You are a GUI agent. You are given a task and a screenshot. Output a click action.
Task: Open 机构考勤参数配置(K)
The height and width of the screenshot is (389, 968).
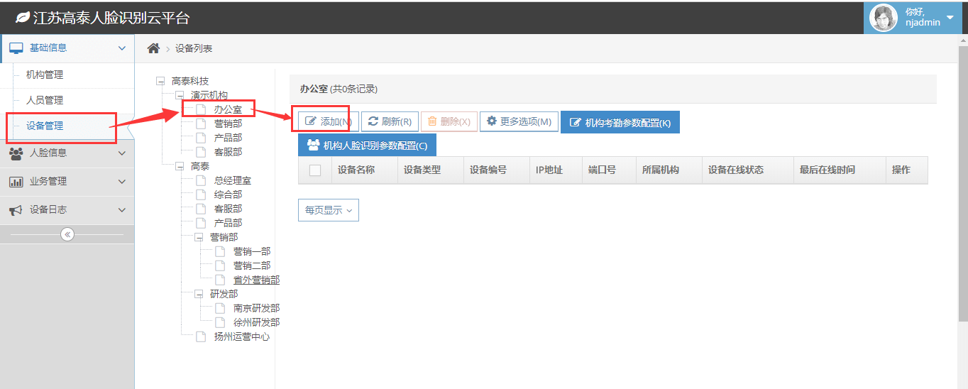pyautogui.click(x=620, y=122)
